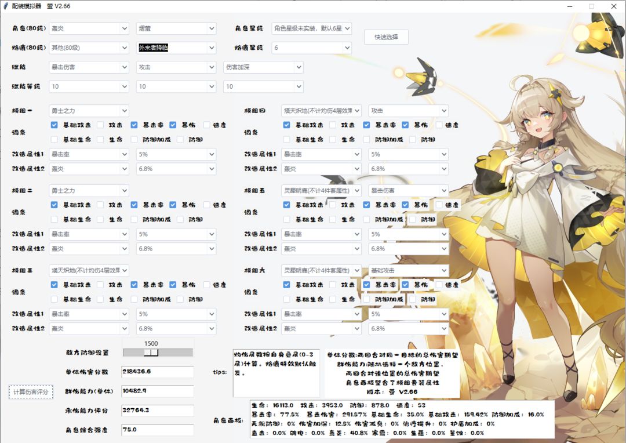626x443 pixels.
Task: Check 基础生命 in 烙组四
Action: (x=287, y=139)
